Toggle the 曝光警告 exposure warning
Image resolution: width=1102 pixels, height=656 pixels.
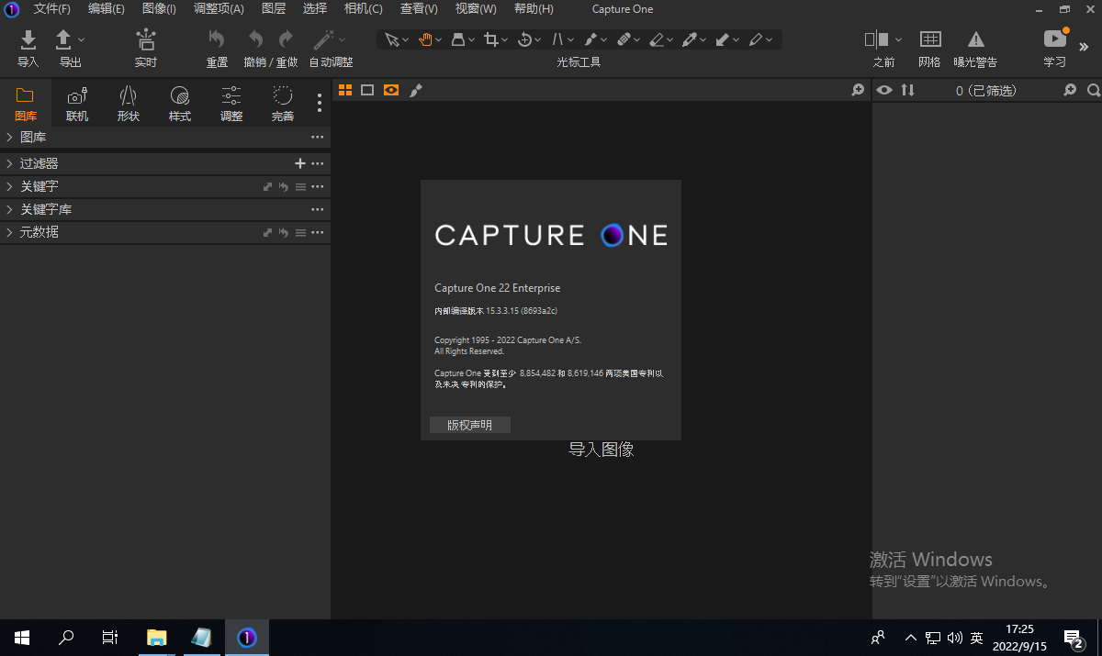click(976, 39)
